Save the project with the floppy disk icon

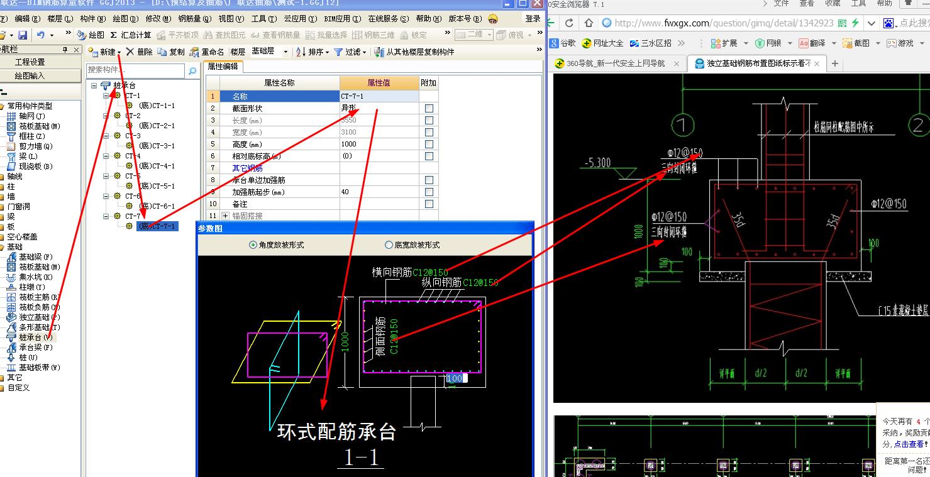[x=23, y=35]
